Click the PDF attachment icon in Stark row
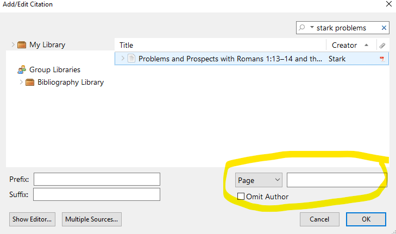The image size is (396, 234). [x=382, y=59]
